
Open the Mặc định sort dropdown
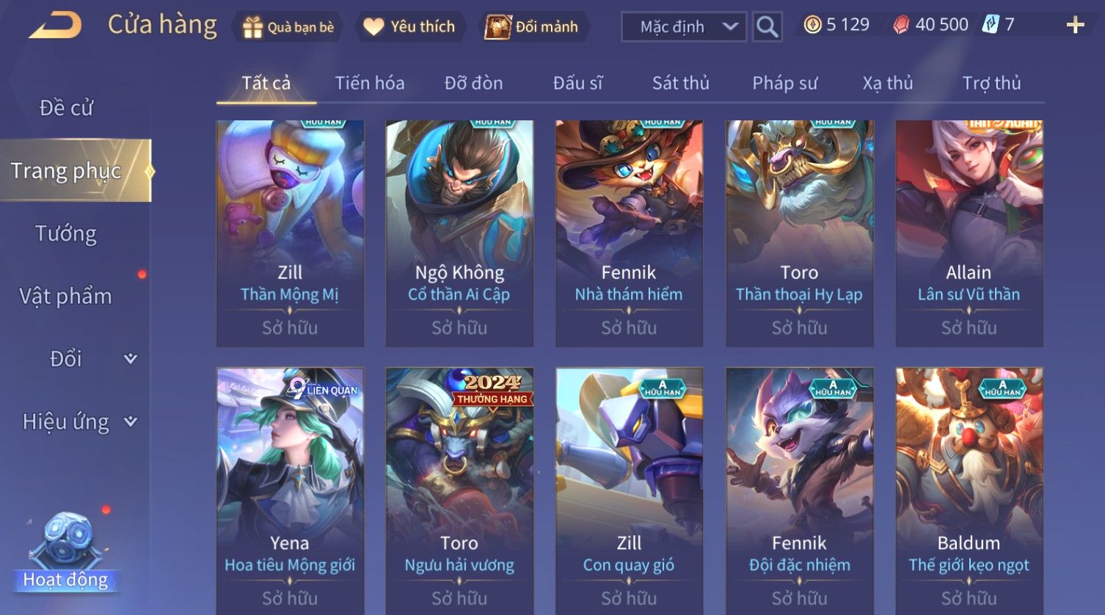(x=684, y=27)
